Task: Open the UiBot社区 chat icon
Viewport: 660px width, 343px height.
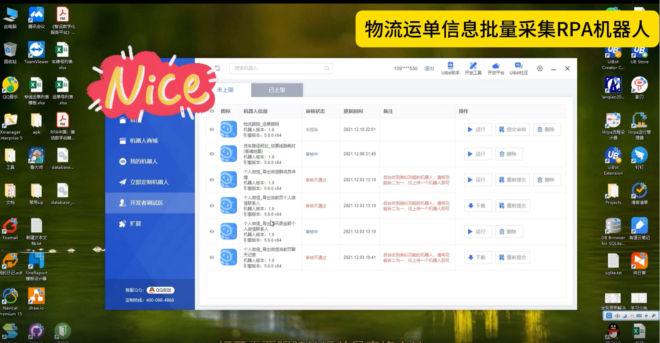Action: pos(518,68)
